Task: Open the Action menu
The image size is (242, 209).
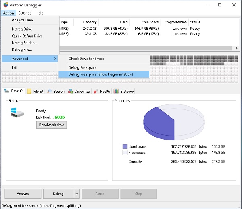Action: [x=8, y=13]
